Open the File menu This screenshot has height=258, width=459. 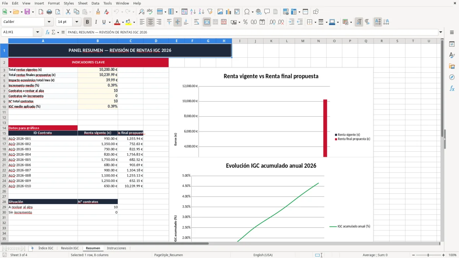pyautogui.click(x=5, y=3)
